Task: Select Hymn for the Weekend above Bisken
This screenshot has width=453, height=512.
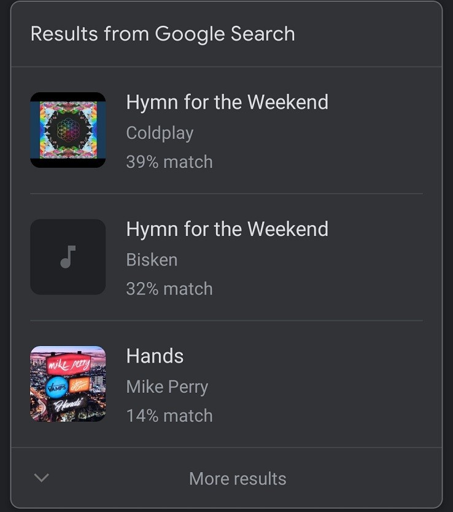Action: tap(227, 229)
